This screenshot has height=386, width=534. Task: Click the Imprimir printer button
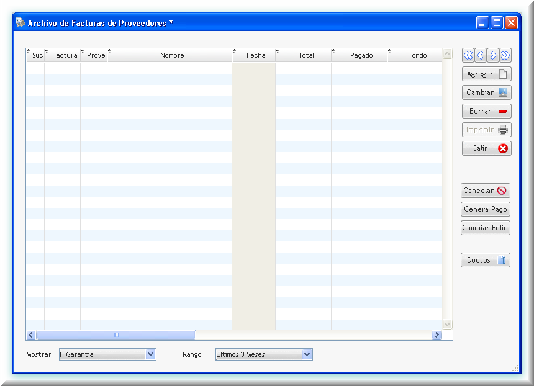(x=487, y=130)
